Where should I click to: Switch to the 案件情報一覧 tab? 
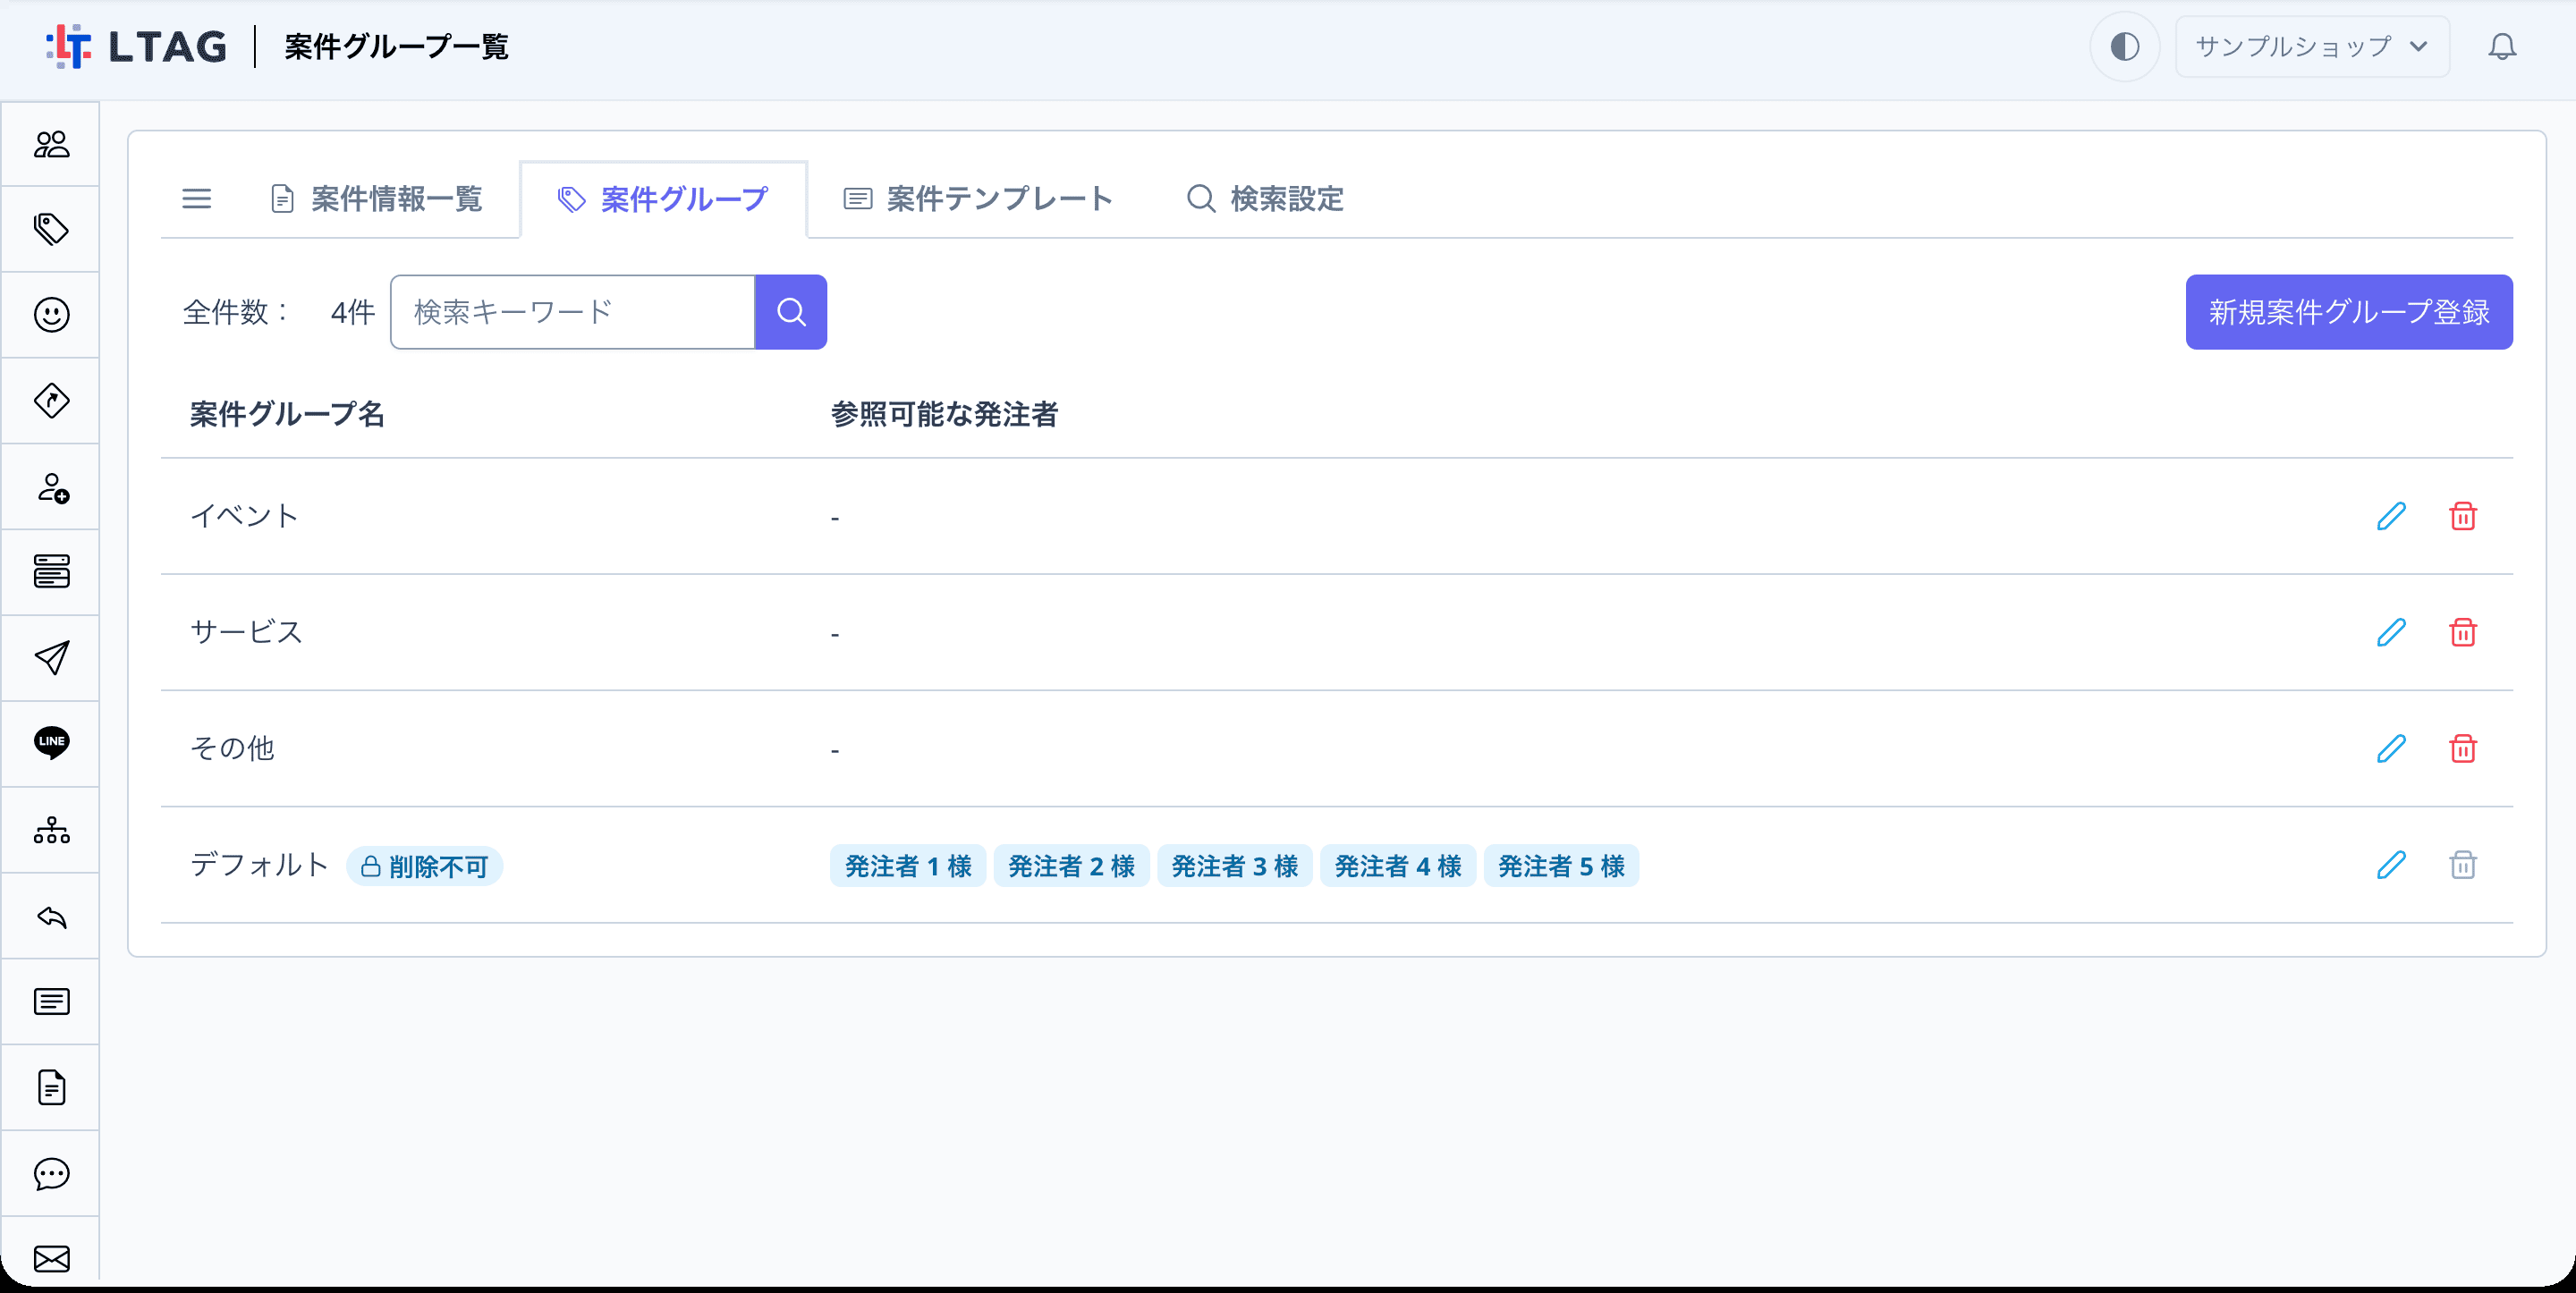pyautogui.click(x=377, y=199)
